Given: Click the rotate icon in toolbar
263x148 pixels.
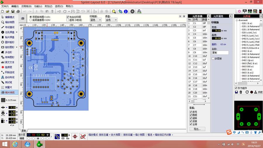Looking at the screenshot, I should tap(65, 11).
